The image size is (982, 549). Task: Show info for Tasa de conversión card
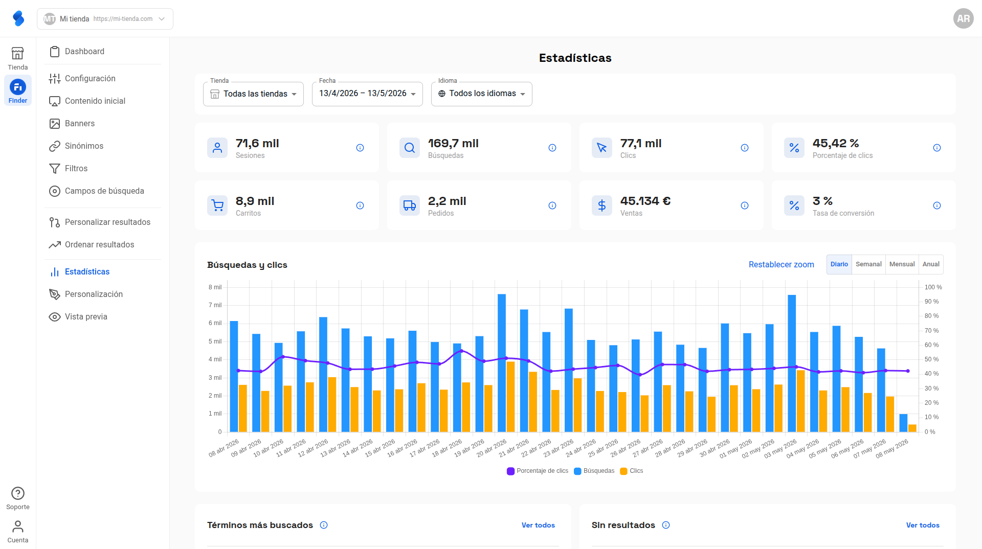coord(937,205)
